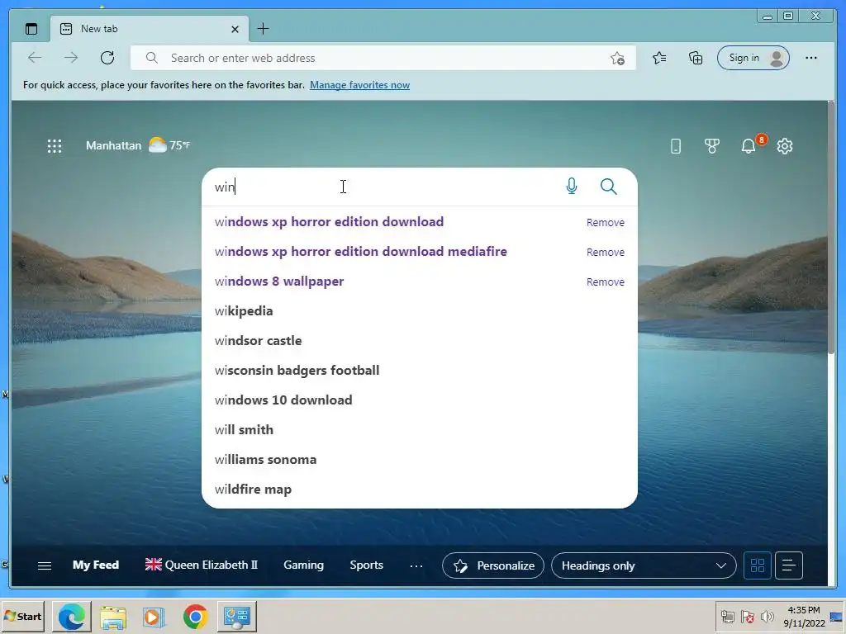Image resolution: width=846 pixels, height=634 pixels.
Task: Select 'windows xp horror edition download' suggestion
Action: coord(329,222)
